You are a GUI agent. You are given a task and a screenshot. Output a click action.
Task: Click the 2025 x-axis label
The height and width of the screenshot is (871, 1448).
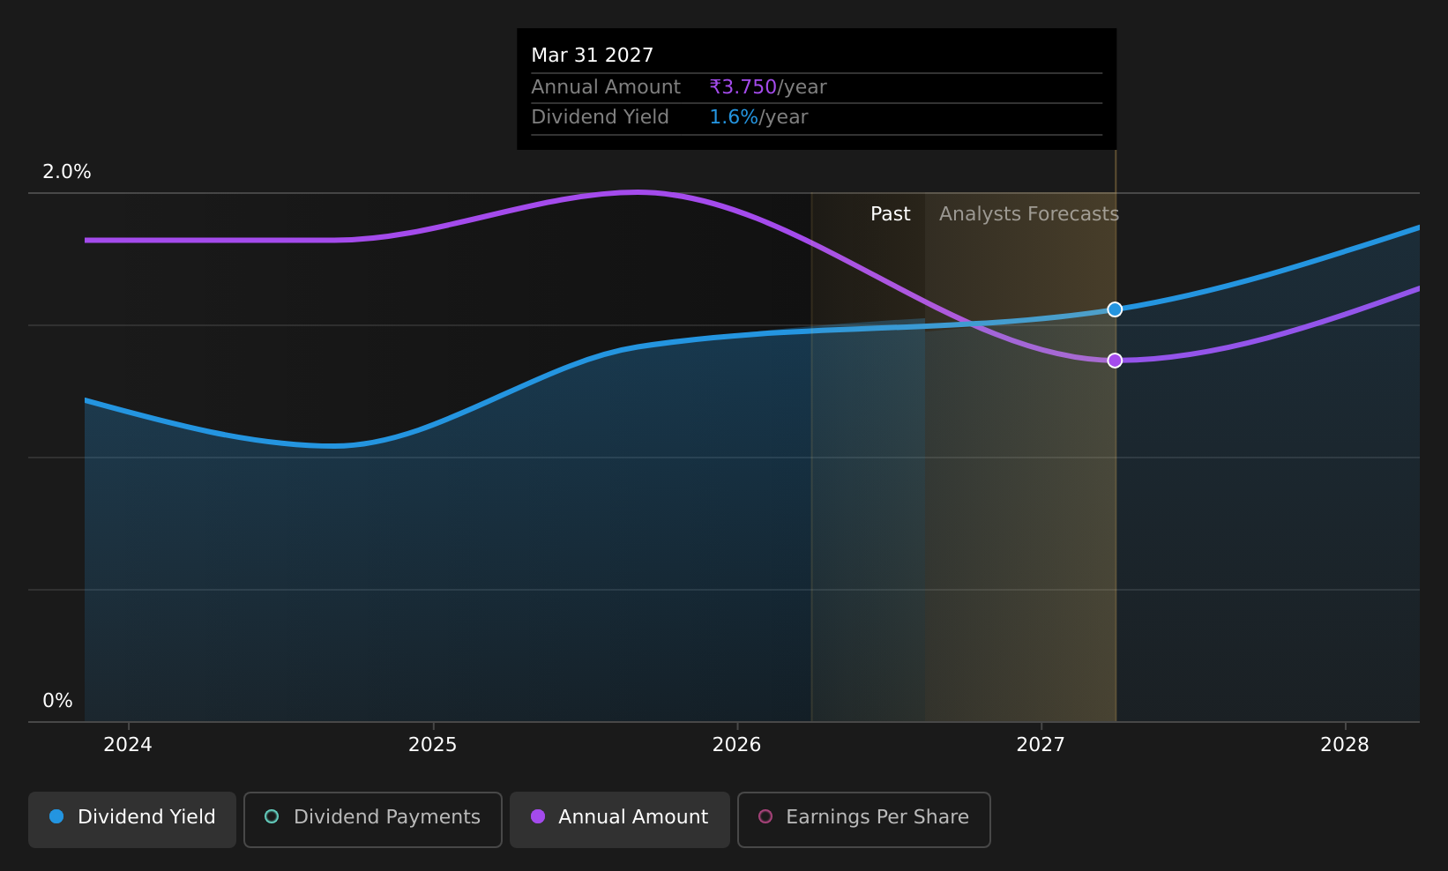[433, 745]
